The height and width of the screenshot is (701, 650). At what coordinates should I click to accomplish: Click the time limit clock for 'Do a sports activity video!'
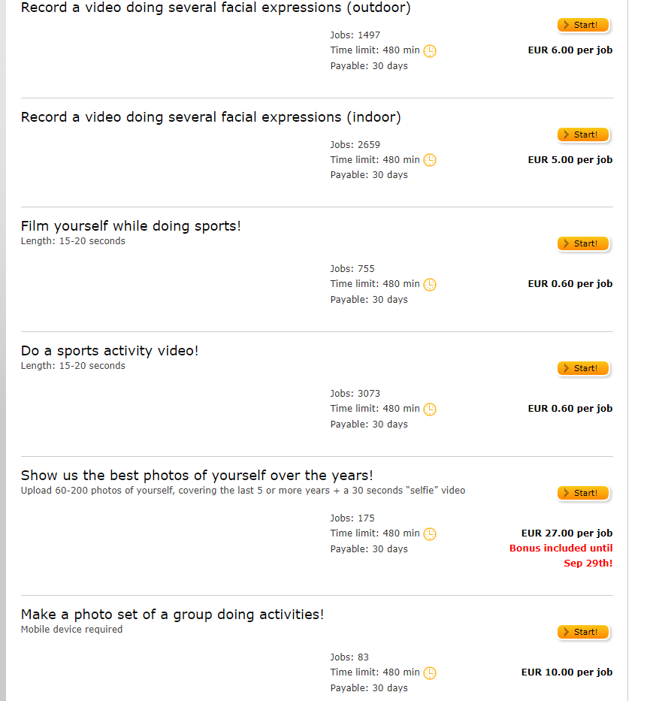pos(430,409)
